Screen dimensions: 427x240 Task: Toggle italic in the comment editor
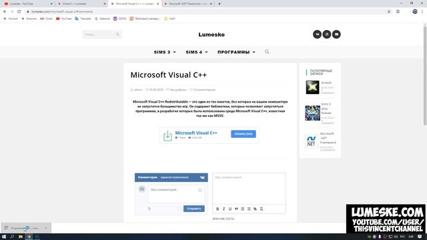(224, 209)
